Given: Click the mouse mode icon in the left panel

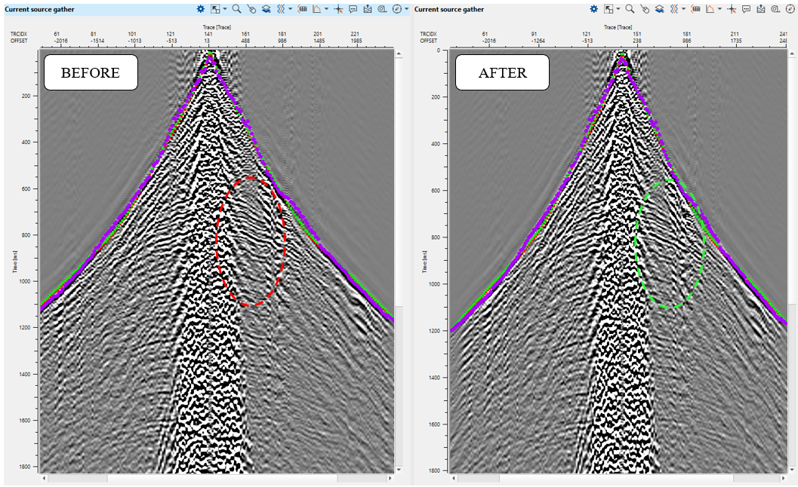Looking at the screenshot, I should 251,9.
